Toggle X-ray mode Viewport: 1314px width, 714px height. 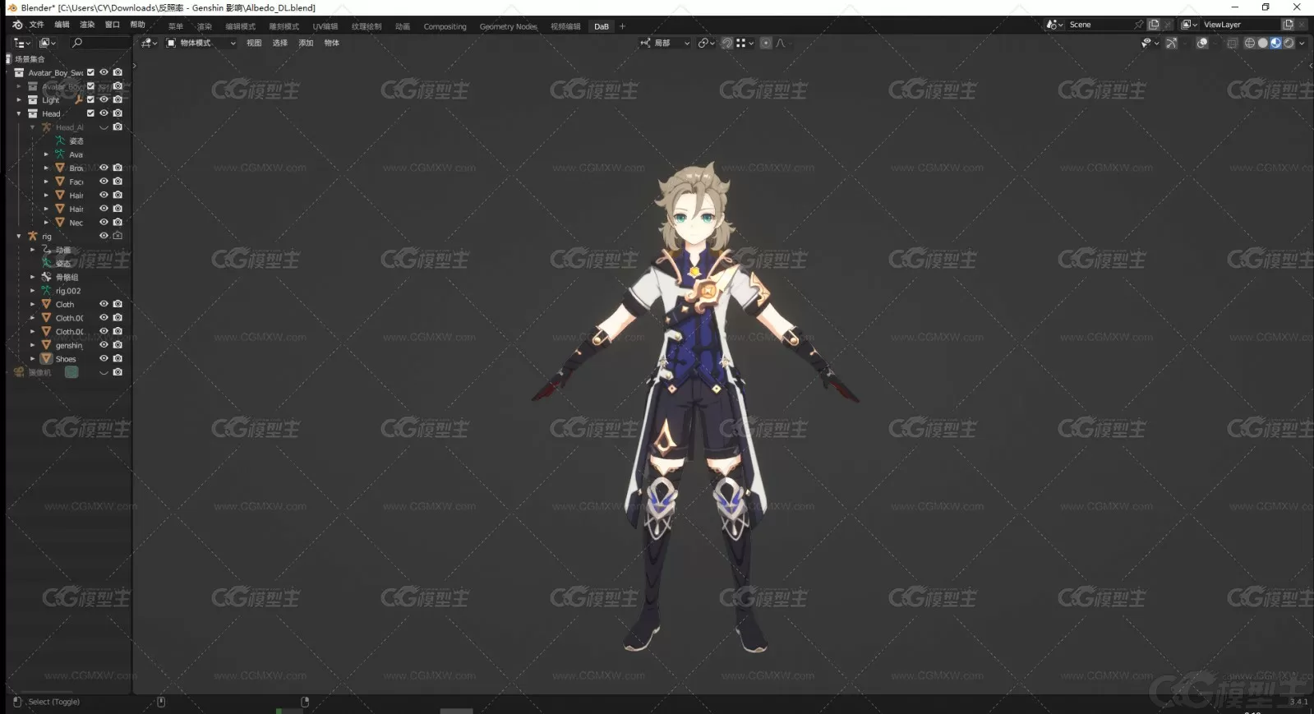(x=1232, y=43)
